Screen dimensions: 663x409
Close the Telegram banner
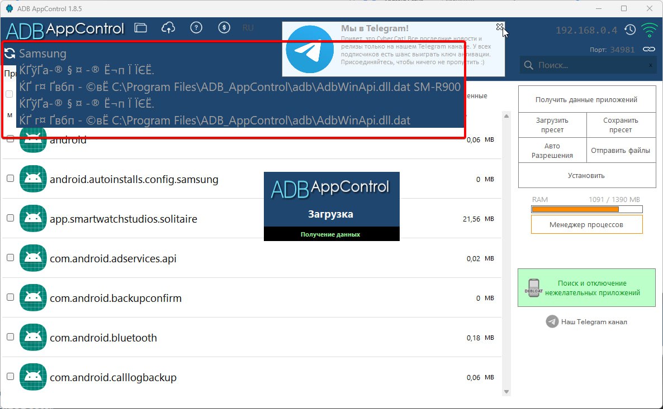500,27
